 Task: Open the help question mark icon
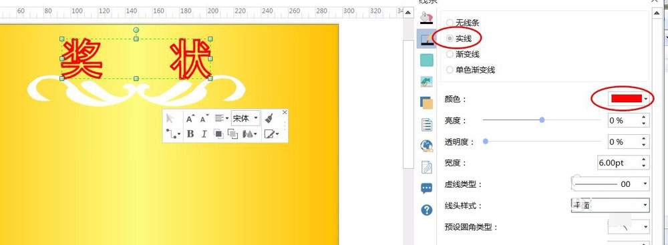(426, 210)
